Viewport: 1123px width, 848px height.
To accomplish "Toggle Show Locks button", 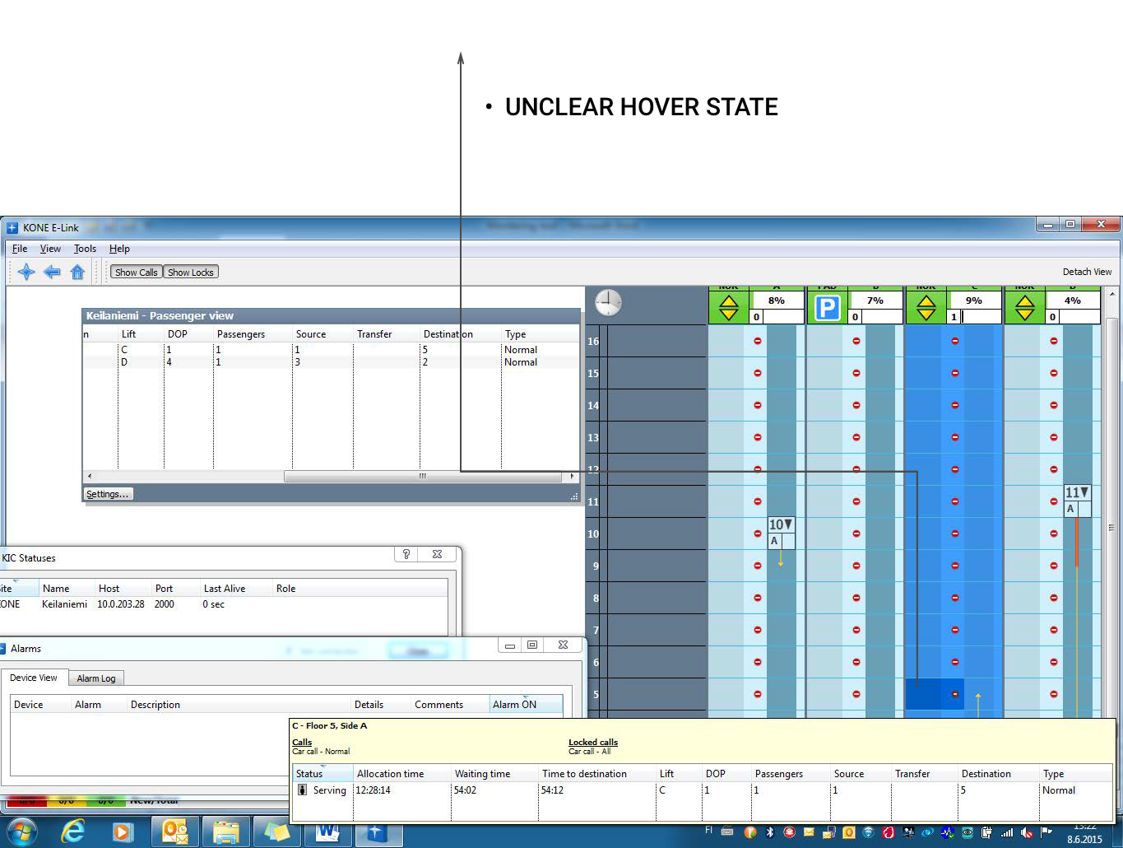I will pos(191,273).
